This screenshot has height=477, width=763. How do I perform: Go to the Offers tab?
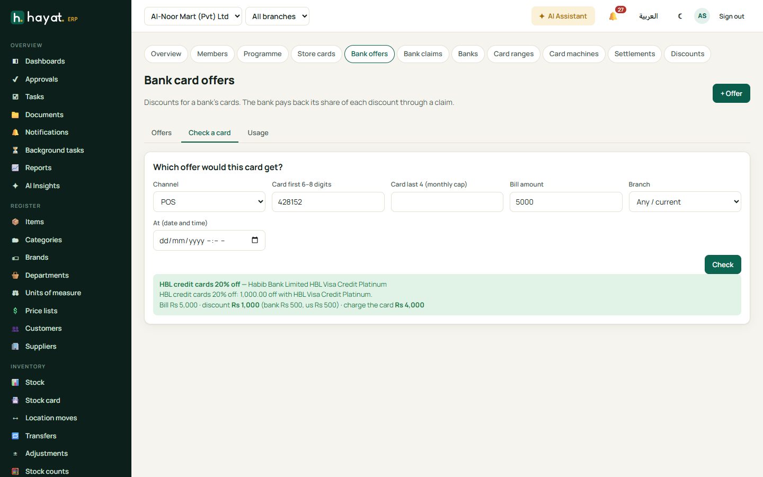[162, 133]
